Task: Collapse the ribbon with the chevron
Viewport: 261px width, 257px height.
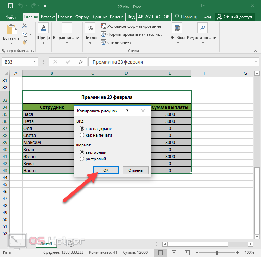Action: click(x=255, y=51)
